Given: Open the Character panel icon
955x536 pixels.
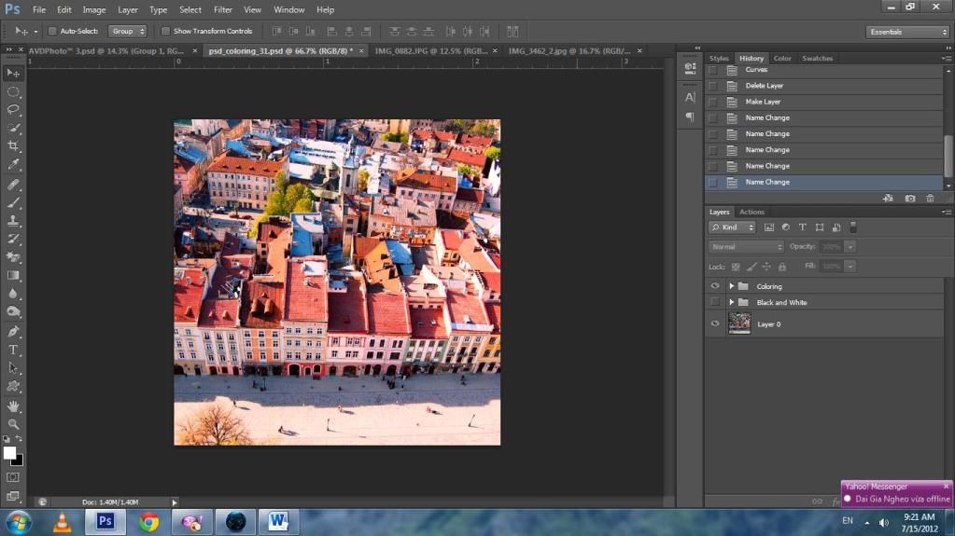Looking at the screenshot, I should pos(690,97).
